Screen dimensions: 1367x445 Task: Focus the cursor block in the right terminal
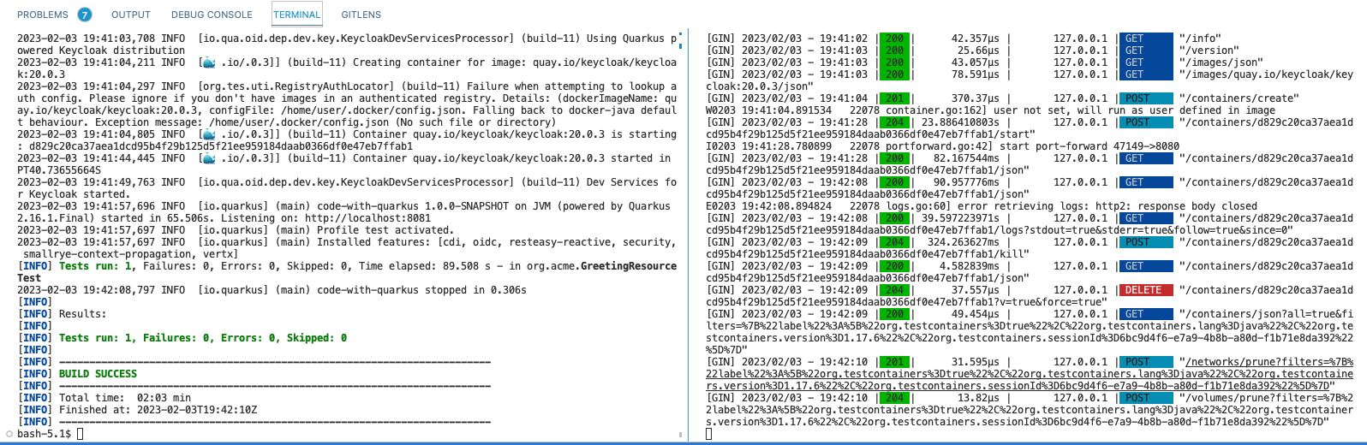tap(709, 434)
